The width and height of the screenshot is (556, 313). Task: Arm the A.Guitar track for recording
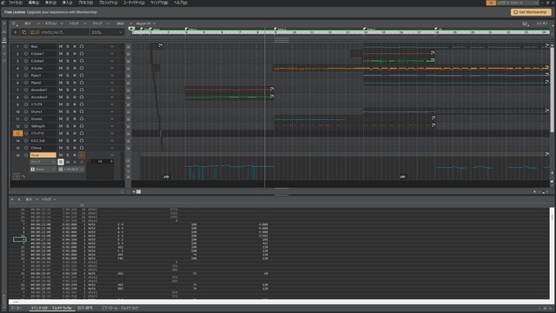tap(75, 68)
